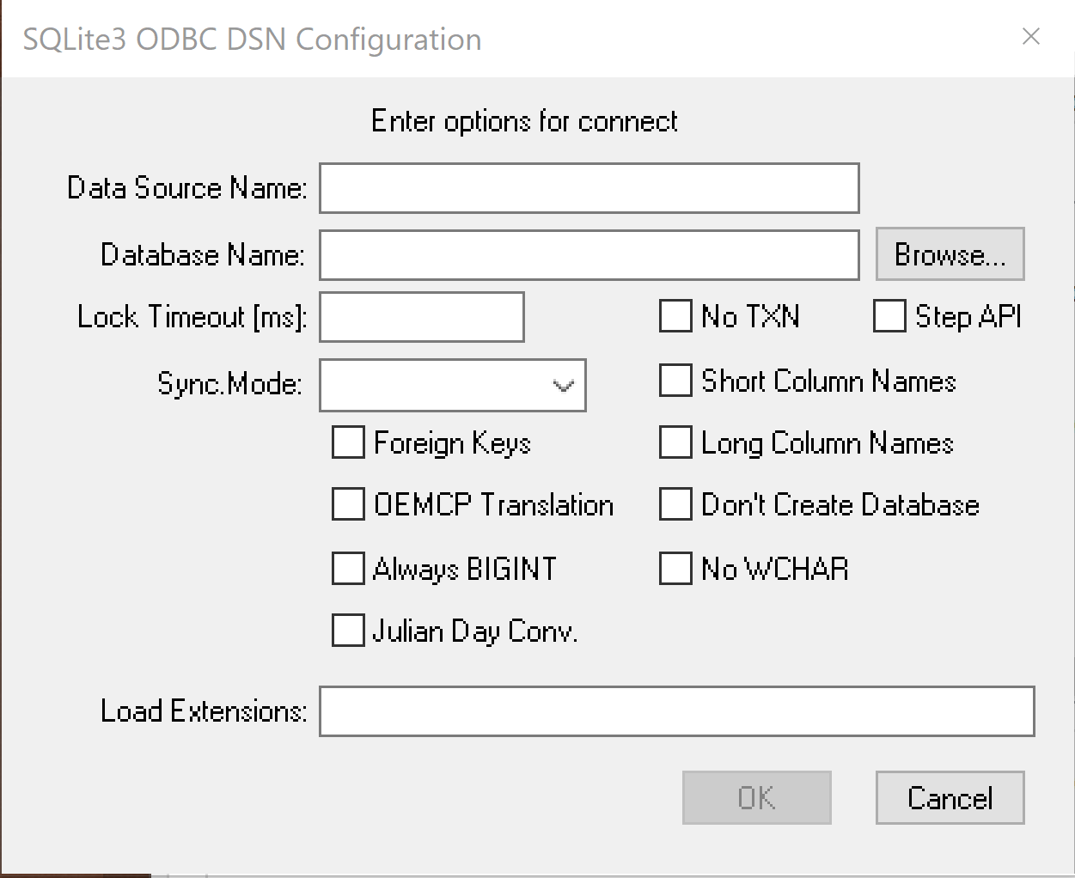The height and width of the screenshot is (878, 1075).
Task: Enable the No TXN checkbox
Action: click(675, 316)
